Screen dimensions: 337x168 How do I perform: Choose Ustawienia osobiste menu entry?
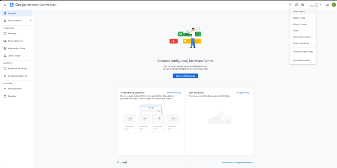pos(303,60)
